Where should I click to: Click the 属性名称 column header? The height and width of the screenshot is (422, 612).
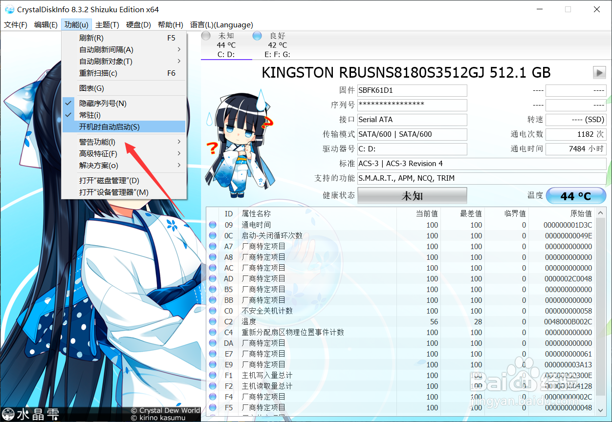pyautogui.click(x=317, y=213)
